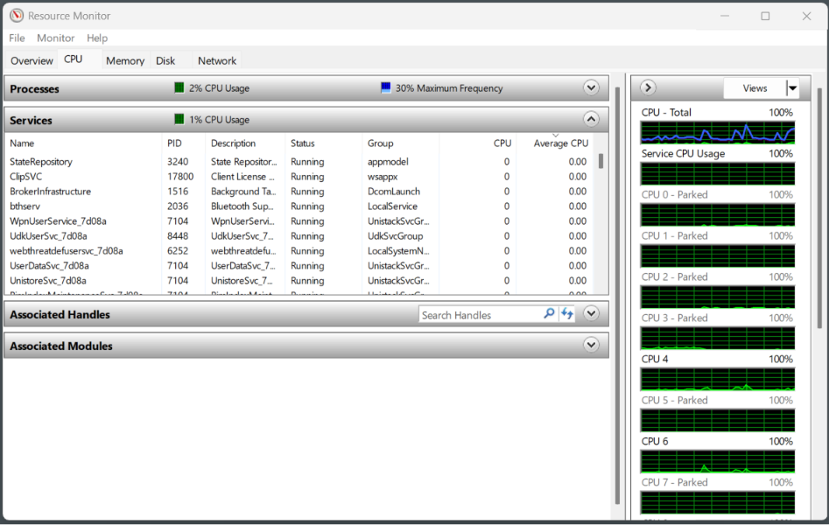
Task: Click the blue Maximum Frequency indicator
Action: pyautogui.click(x=385, y=87)
